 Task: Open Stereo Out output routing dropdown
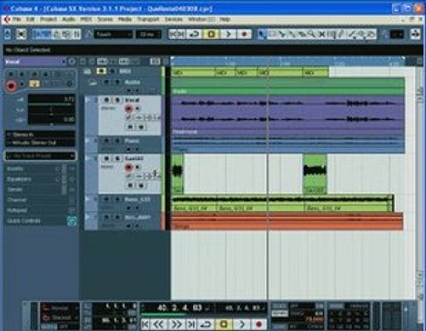click(x=40, y=143)
